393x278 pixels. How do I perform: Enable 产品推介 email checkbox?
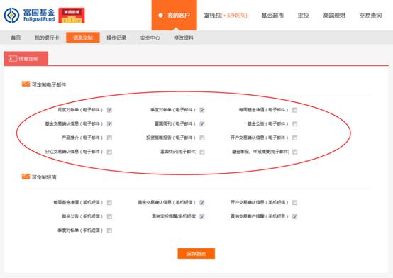click(109, 138)
